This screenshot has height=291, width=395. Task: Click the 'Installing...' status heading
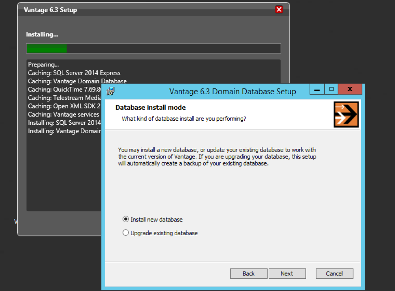point(42,35)
